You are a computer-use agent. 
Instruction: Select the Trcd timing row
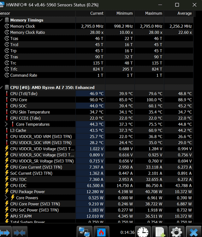pyautogui.click(x=97, y=44)
